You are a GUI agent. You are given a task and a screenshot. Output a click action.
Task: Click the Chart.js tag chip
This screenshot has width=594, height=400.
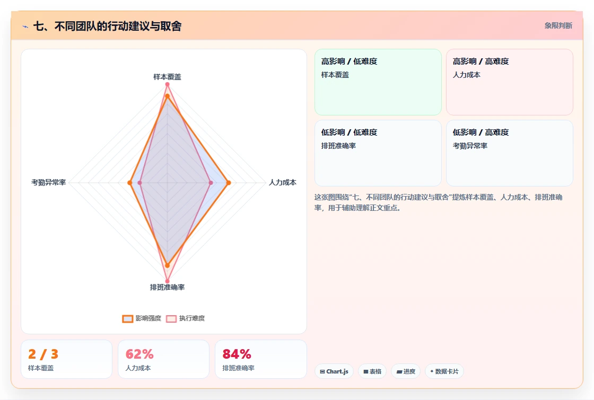point(334,371)
